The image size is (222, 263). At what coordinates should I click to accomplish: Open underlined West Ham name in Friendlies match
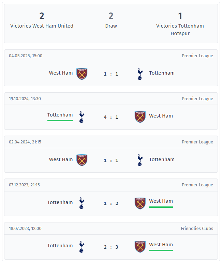[x=161, y=245]
